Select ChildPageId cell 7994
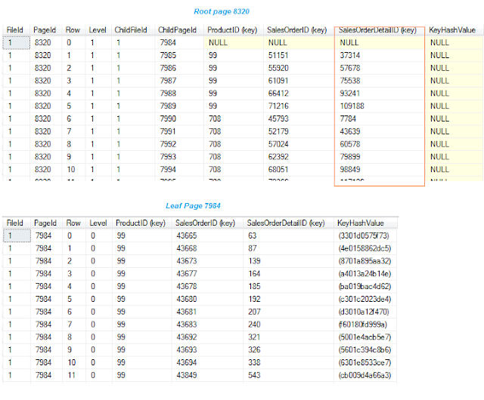This screenshot has width=484, height=400. (x=179, y=170)
